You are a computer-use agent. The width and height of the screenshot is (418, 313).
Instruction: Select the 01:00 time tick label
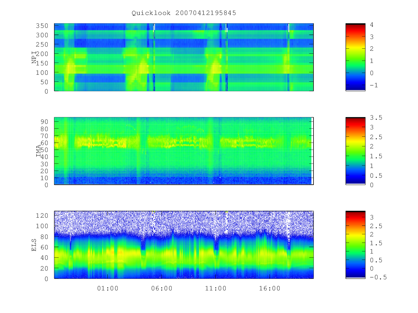pos(108,288)
